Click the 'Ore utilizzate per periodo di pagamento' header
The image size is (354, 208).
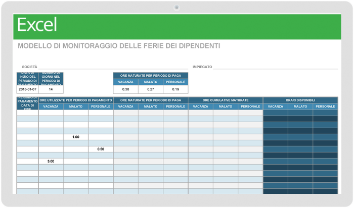click(x=76, y=100)
